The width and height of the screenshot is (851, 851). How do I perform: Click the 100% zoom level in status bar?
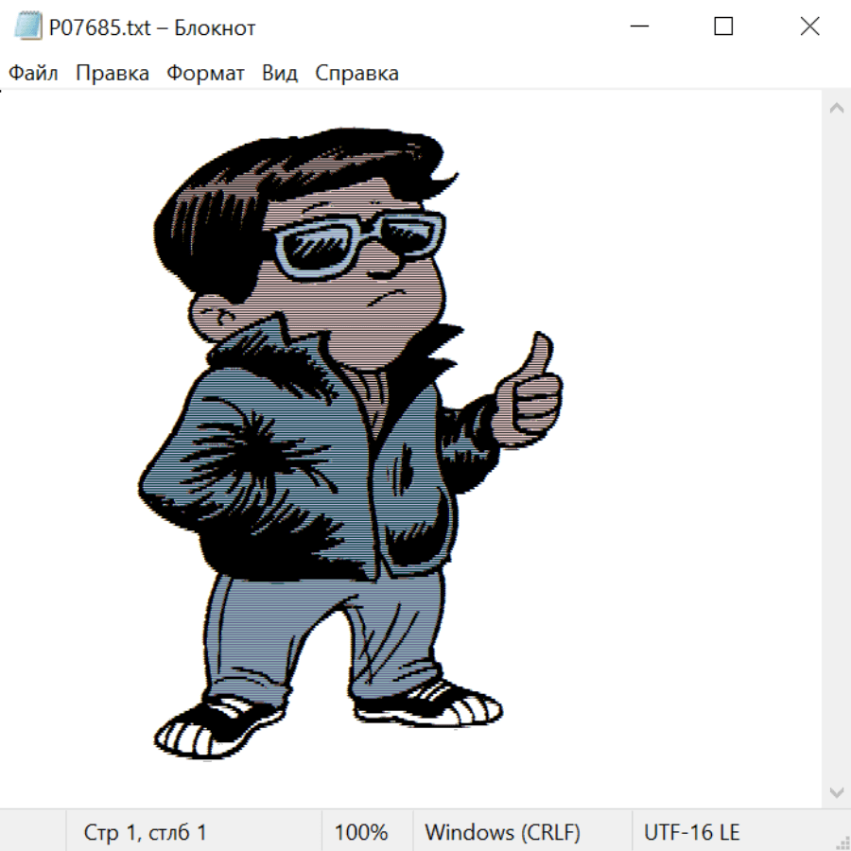point(361,833)
